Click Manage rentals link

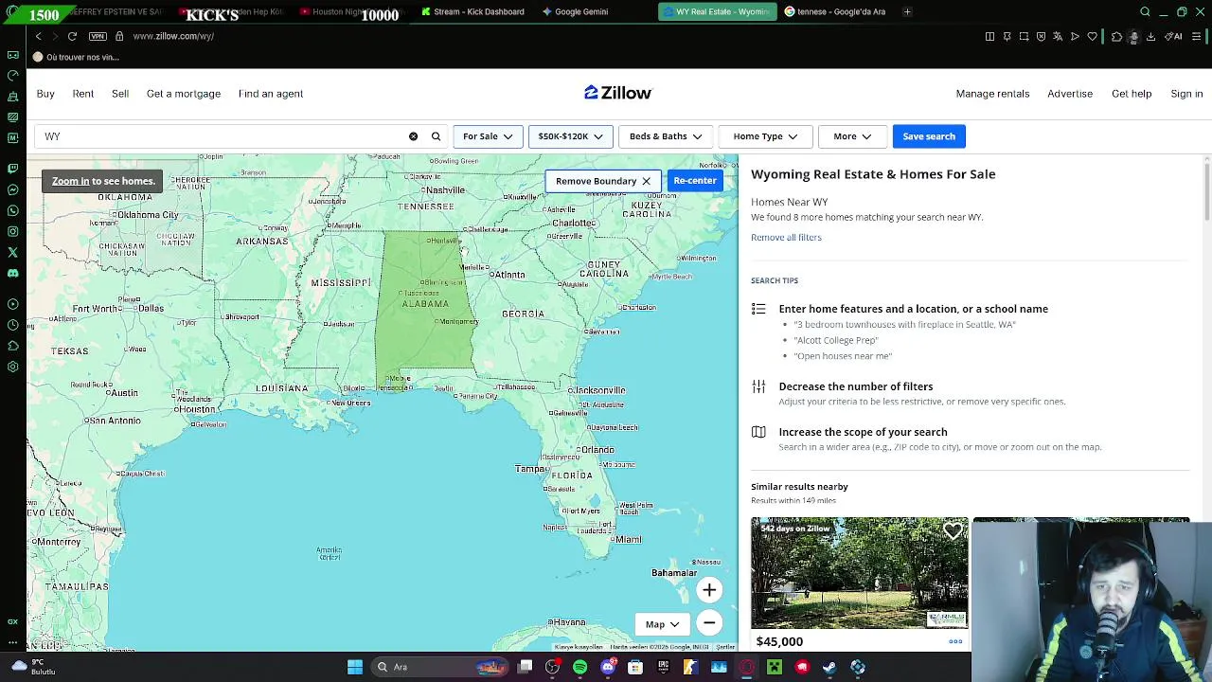pos(992,94)
